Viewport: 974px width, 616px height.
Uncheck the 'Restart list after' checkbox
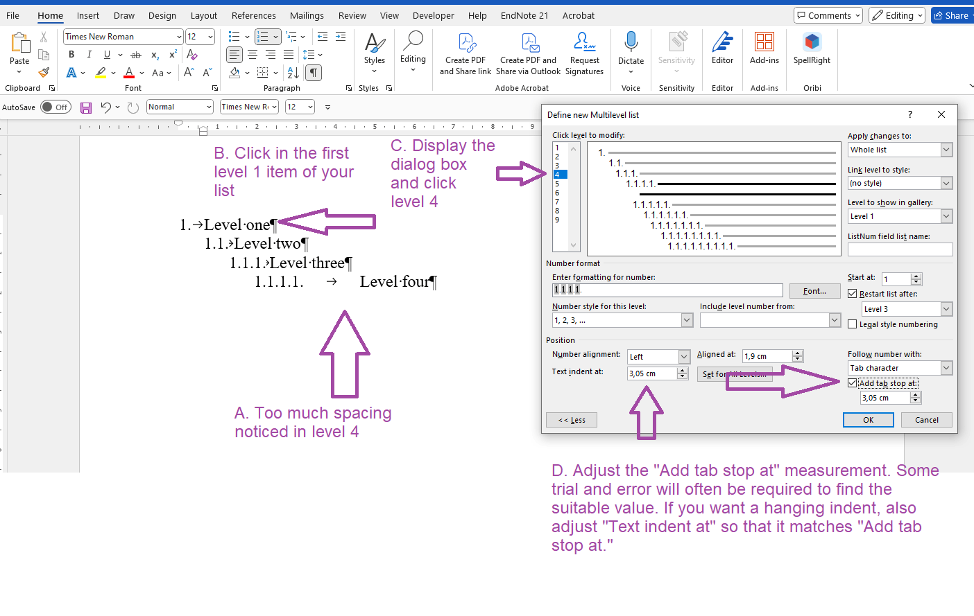tap(853, 294)
